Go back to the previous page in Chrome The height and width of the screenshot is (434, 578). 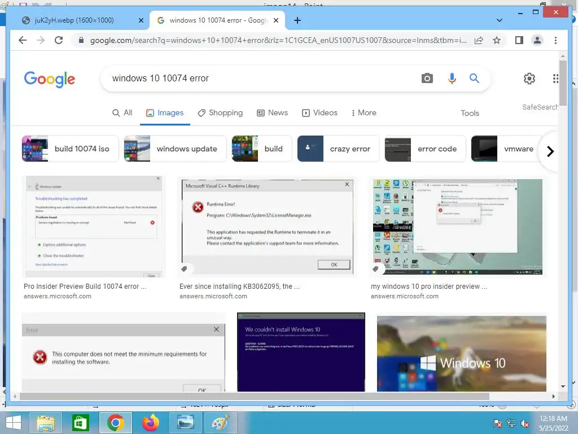[x=23, y=40]
